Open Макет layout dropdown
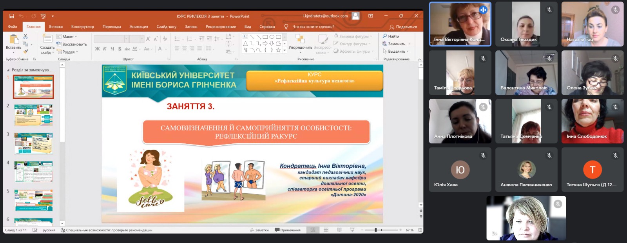The width and height of the screenshot is (627, 243). (x=67, y=36)
